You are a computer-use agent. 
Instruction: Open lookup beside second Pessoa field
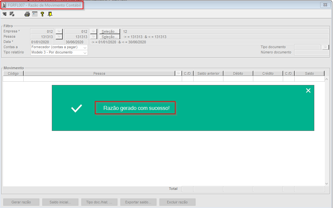tap(94, 37)
